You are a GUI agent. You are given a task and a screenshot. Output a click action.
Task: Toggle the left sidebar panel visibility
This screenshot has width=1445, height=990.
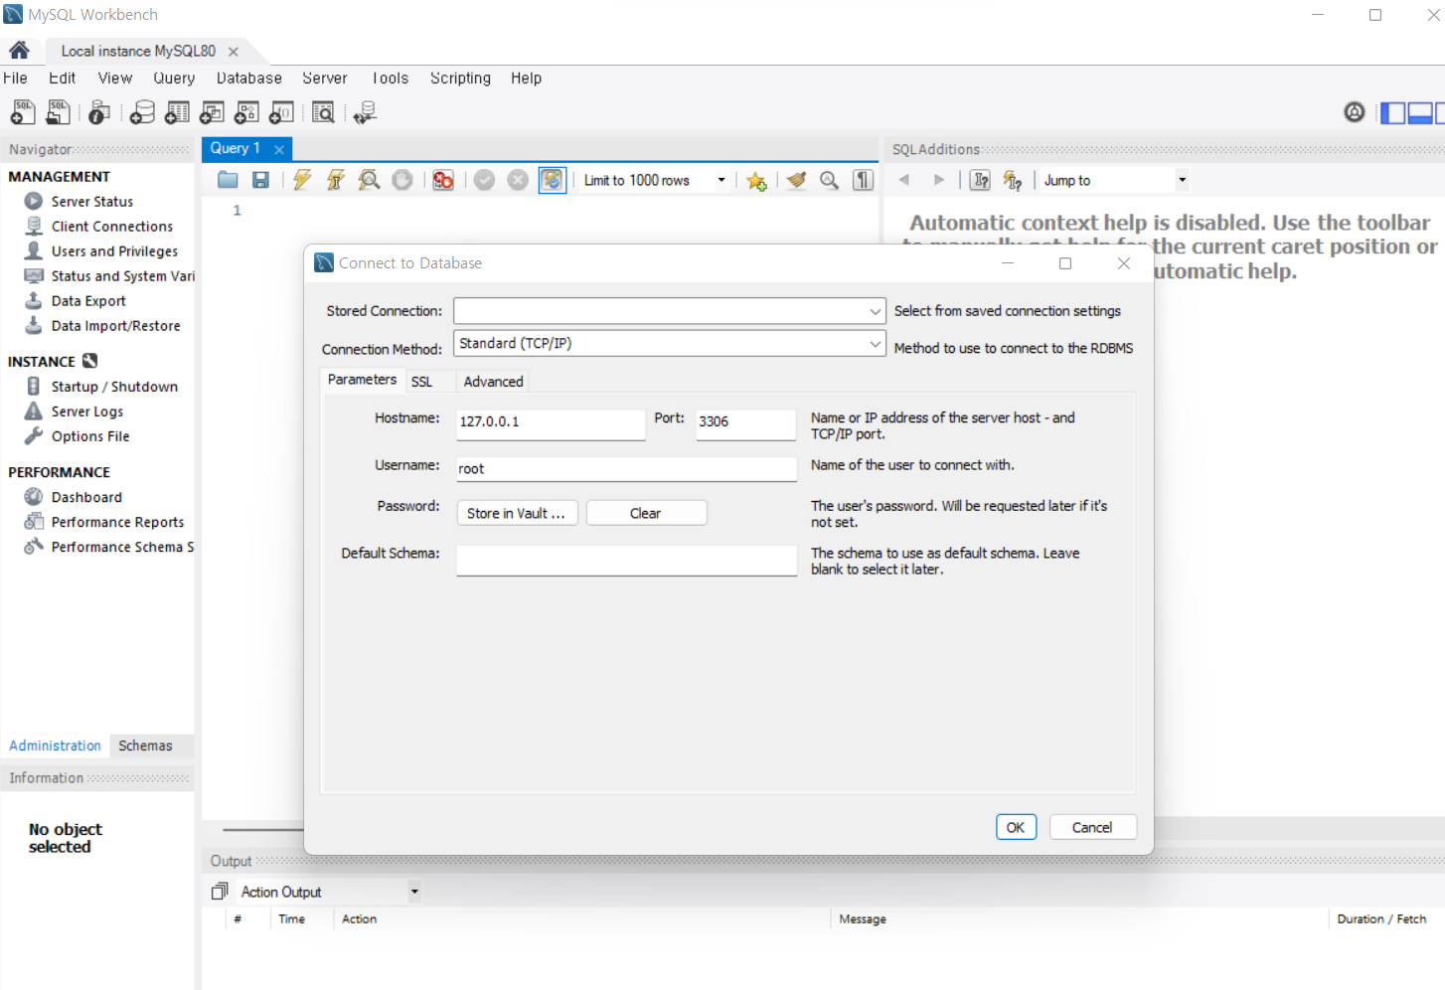tap(1393, 112)
